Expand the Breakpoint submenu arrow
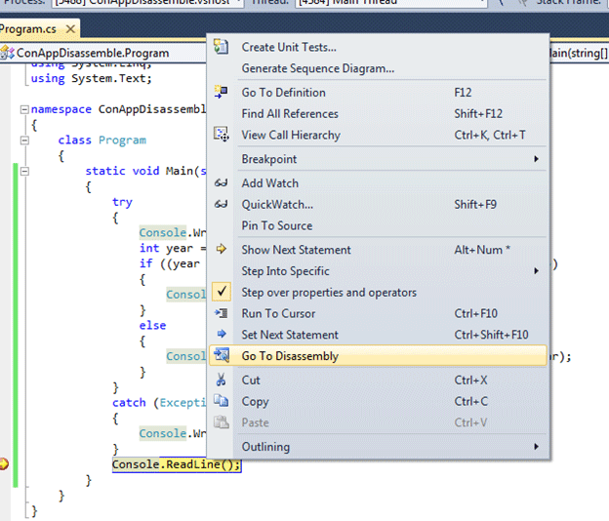Viewport: 609px width, 521px height. tap(537, 159)
